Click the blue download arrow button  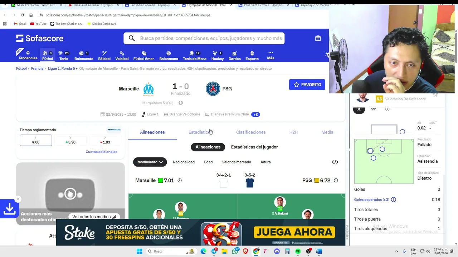[9, 209]
